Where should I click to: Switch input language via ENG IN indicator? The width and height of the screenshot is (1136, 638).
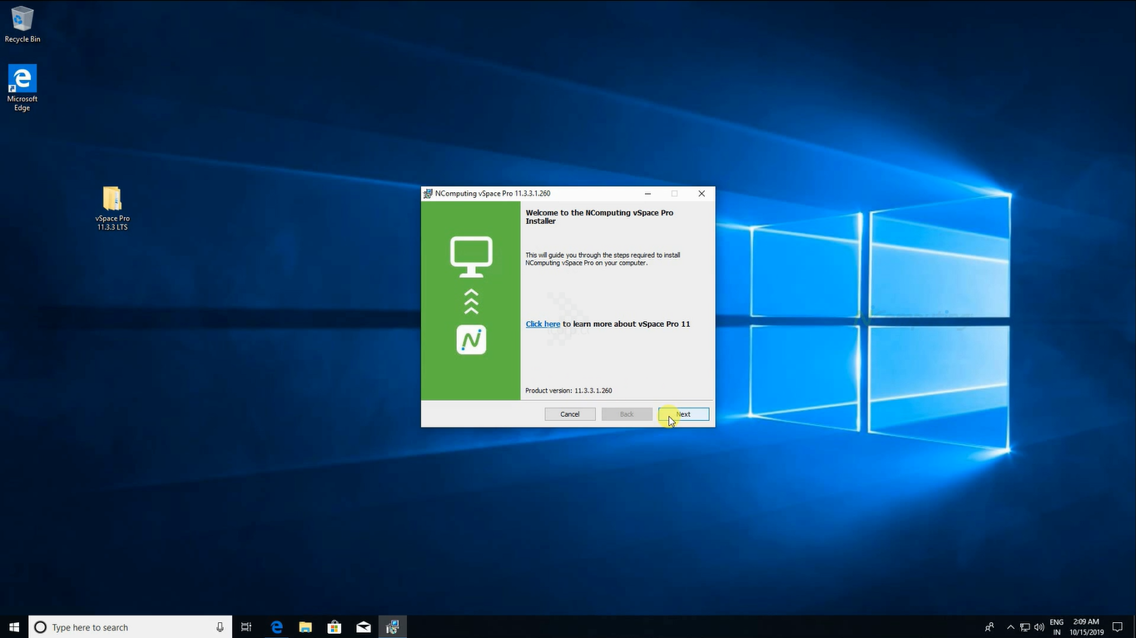point(1057,627)
